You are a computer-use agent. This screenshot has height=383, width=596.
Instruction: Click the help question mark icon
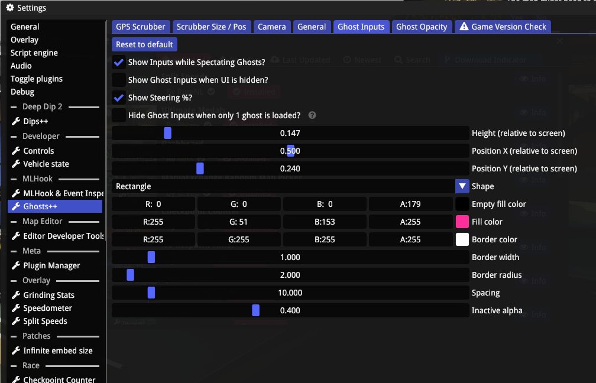tap(312, 115)
